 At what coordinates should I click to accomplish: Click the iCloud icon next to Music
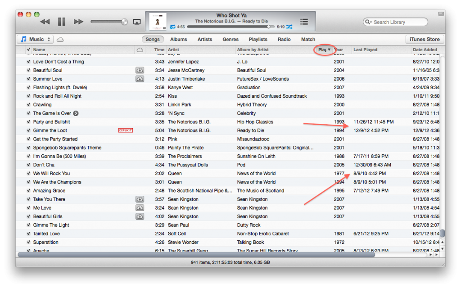(60, 40)
